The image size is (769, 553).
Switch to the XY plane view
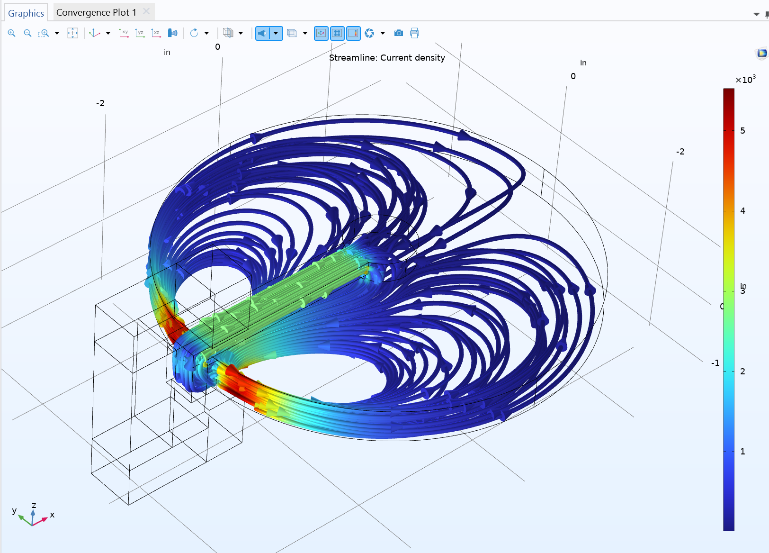point(124,33)
